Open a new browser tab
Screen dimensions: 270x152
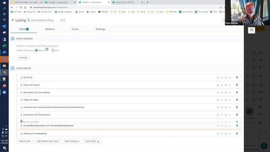147,3
